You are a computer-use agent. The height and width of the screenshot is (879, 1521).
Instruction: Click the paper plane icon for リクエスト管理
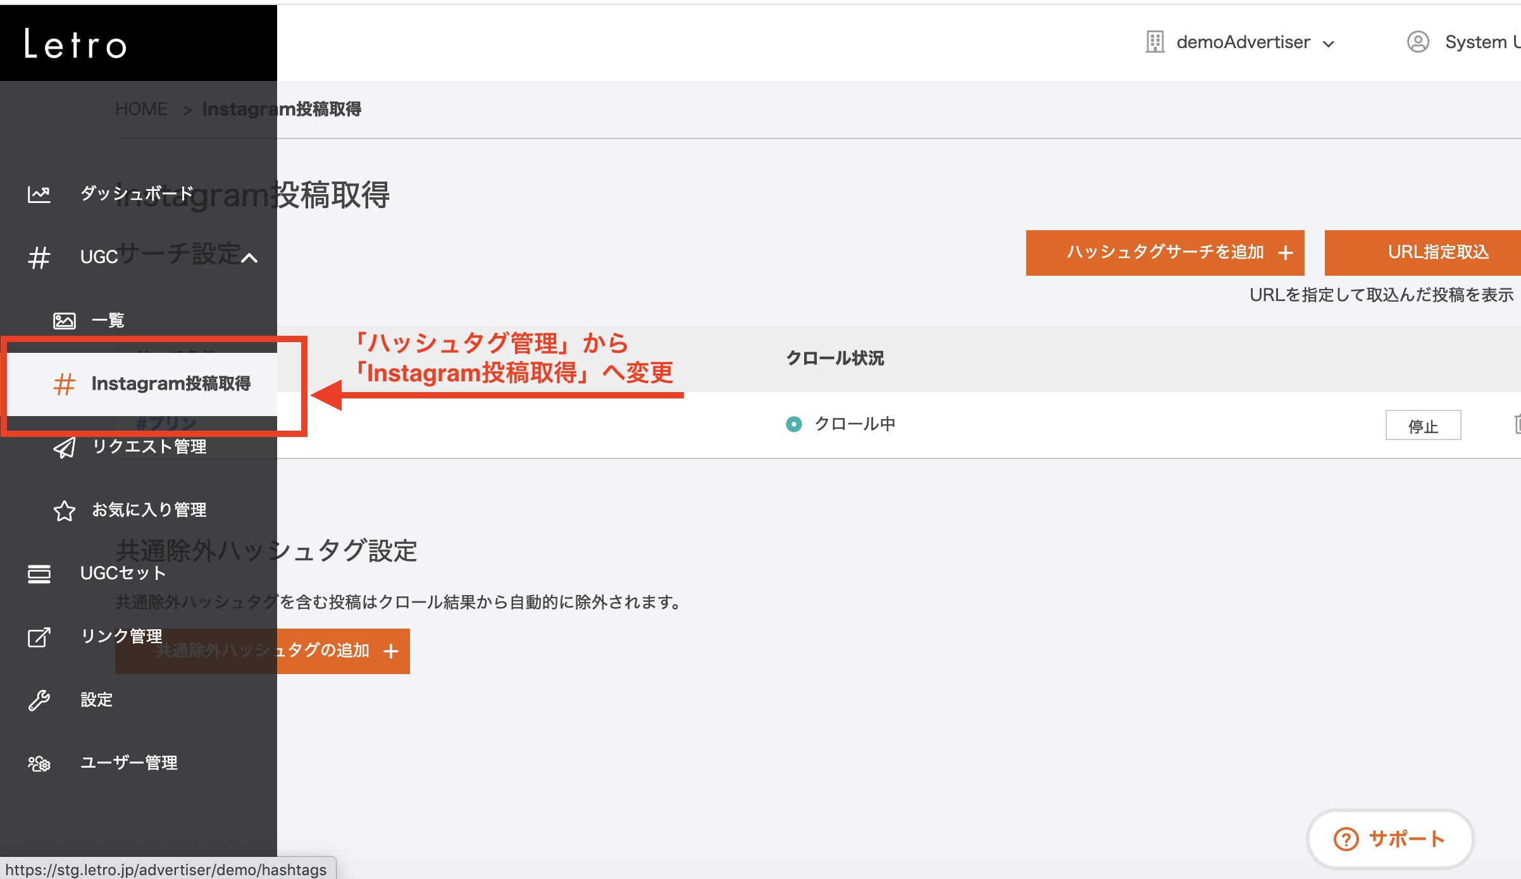pyautogui.click(x=64, y=447)
